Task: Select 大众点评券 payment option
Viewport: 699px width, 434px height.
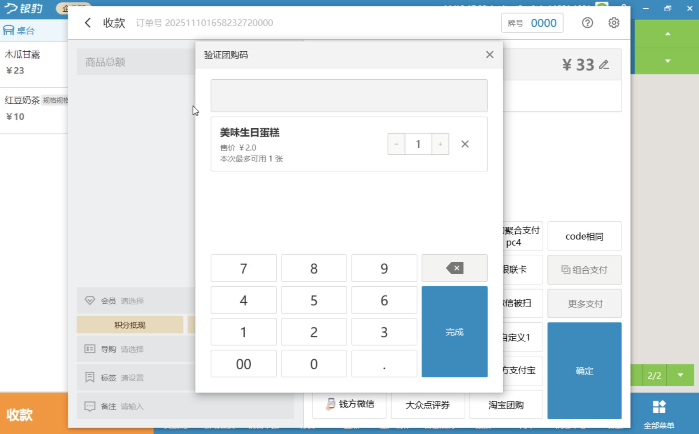Action: click(427, 405)
